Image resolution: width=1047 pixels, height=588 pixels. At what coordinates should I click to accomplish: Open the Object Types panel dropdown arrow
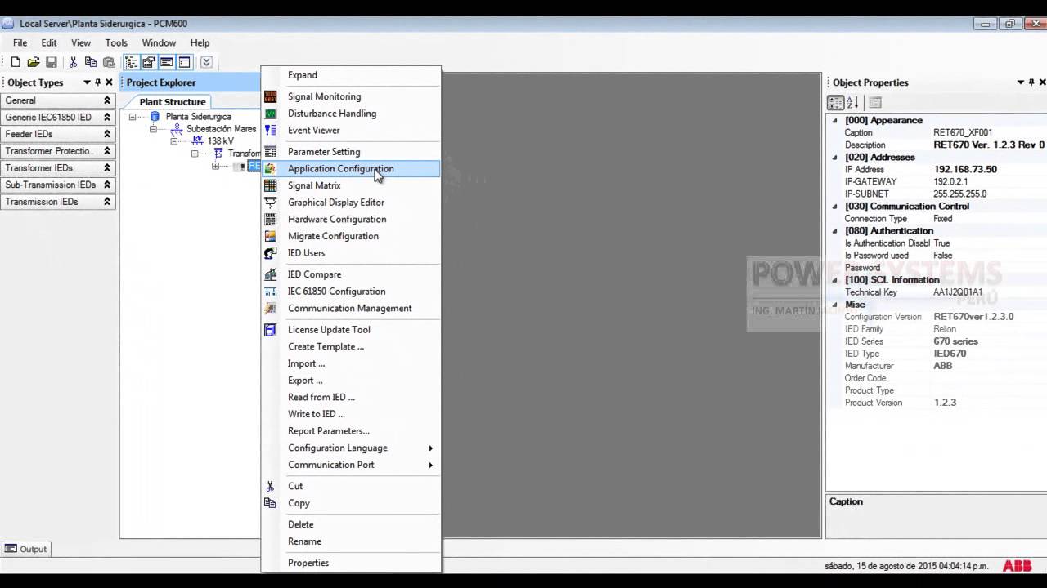pyautogui.click(x=87, y=82)
